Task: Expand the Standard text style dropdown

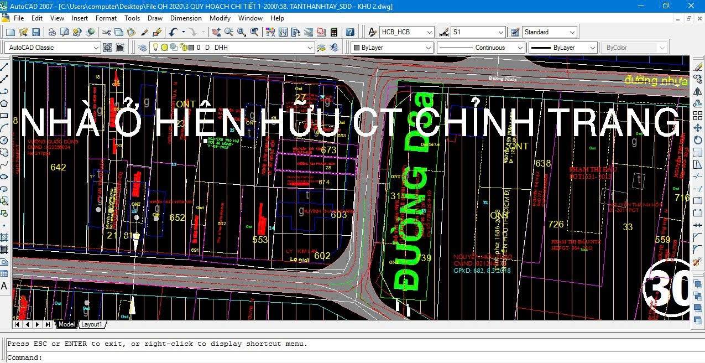Action: [x=573, y=32]
